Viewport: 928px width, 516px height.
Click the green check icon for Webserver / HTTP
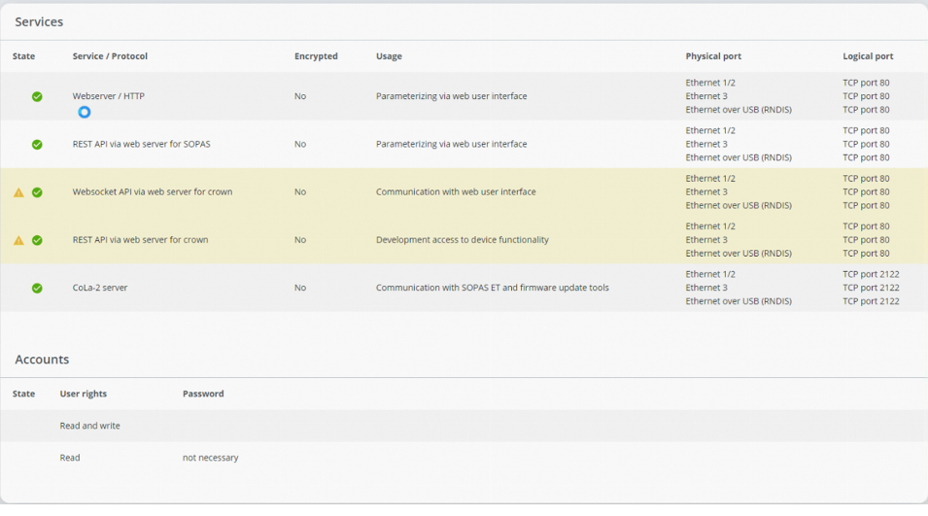coord(37,96)
